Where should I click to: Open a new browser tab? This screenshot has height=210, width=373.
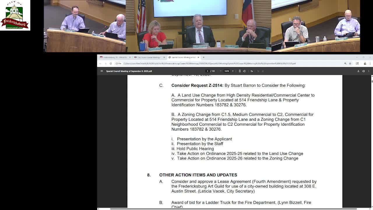[x=204, y=57]
